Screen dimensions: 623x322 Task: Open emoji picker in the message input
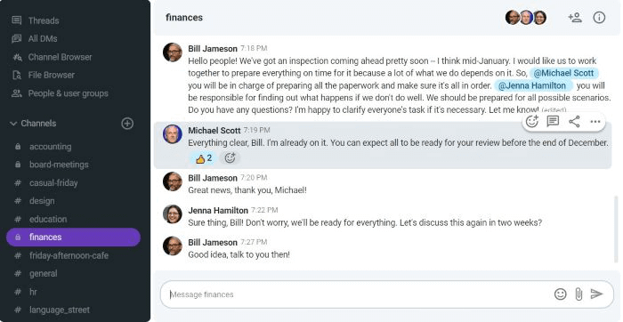click(x=560, y=294)
